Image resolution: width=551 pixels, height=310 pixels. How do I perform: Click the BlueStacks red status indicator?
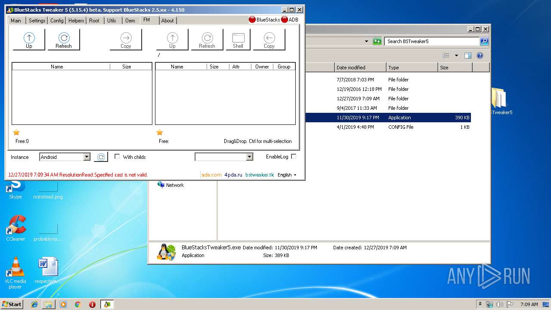[252, 19]
